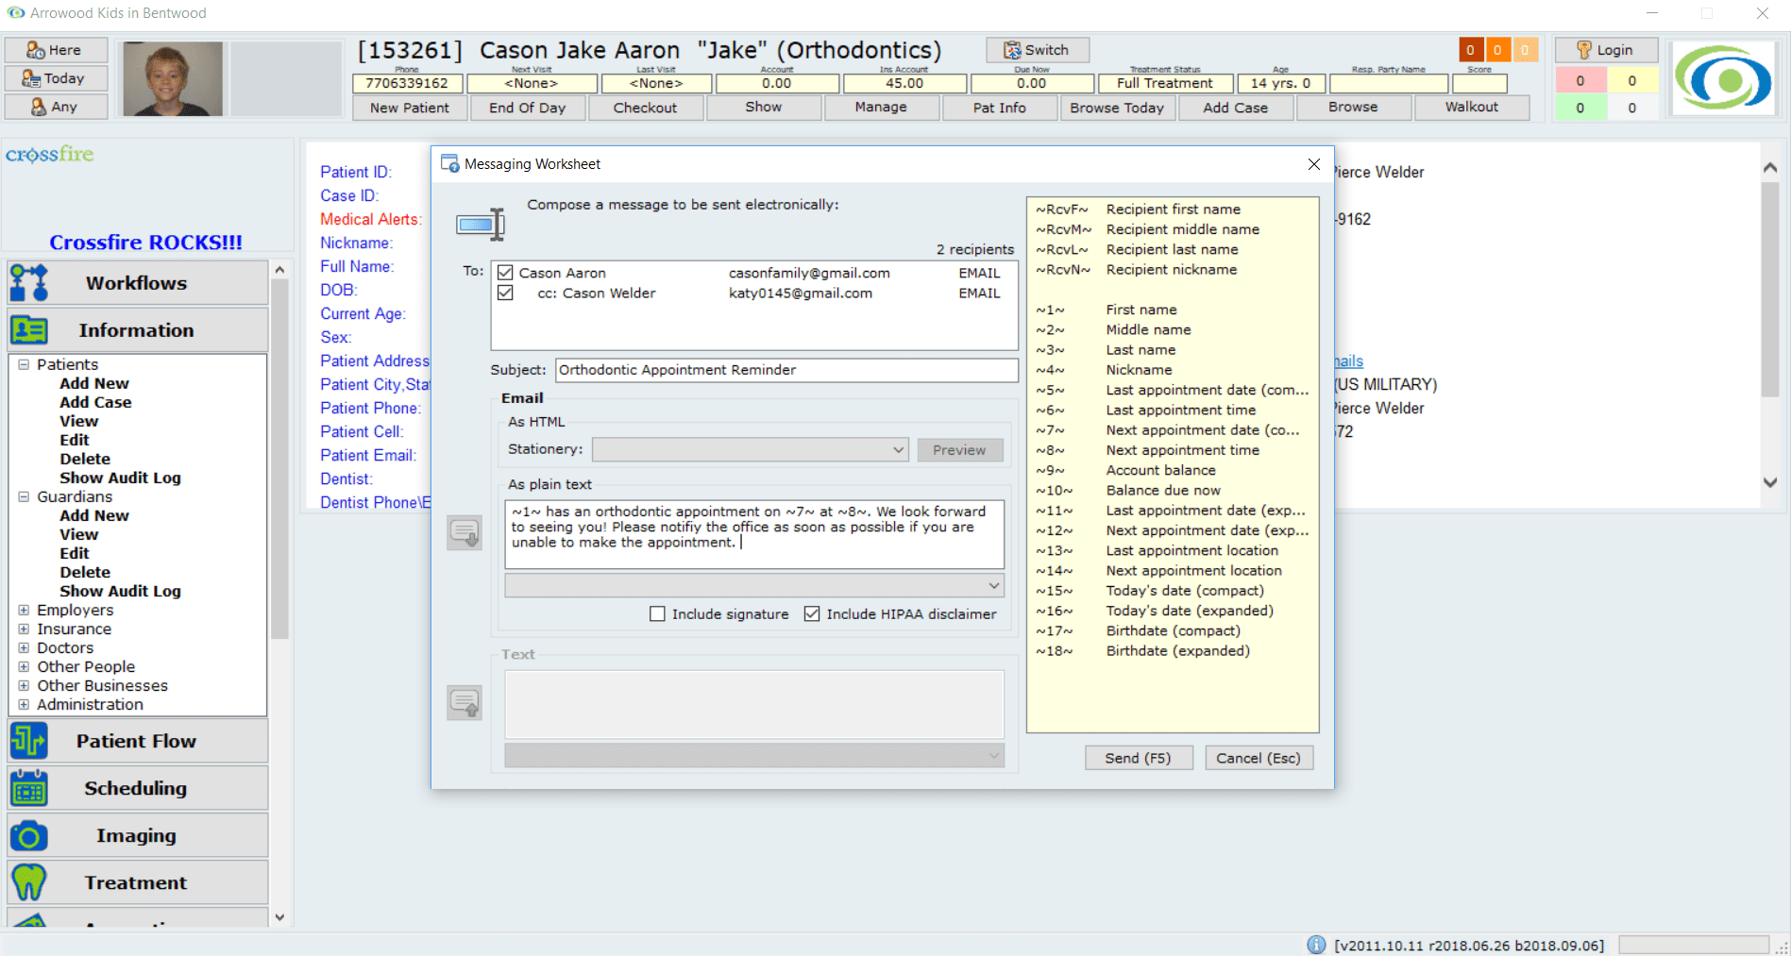Click the New Patient button

[x=409, y=107]
